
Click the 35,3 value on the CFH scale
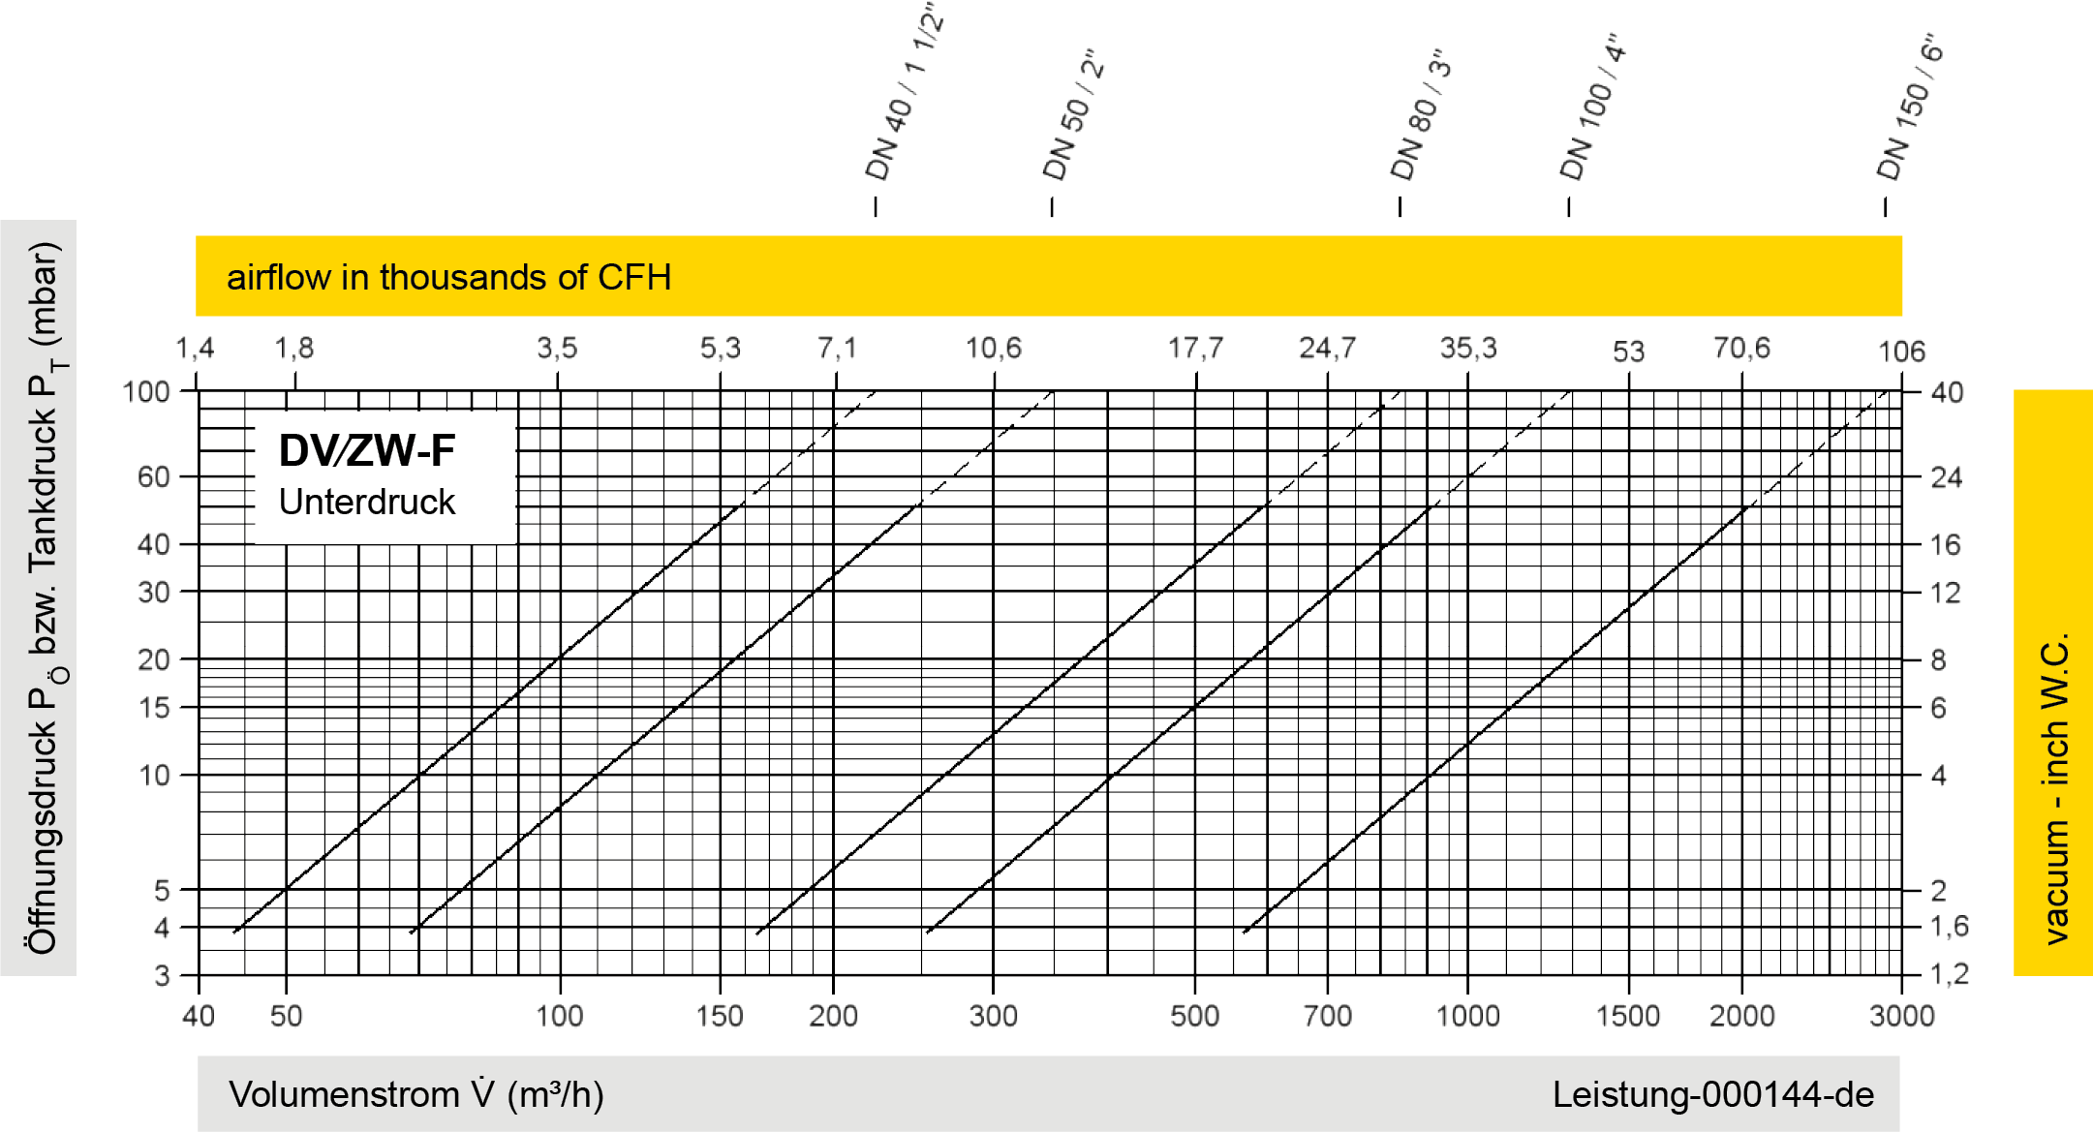pyautogui.click(x=1468, y=348)
